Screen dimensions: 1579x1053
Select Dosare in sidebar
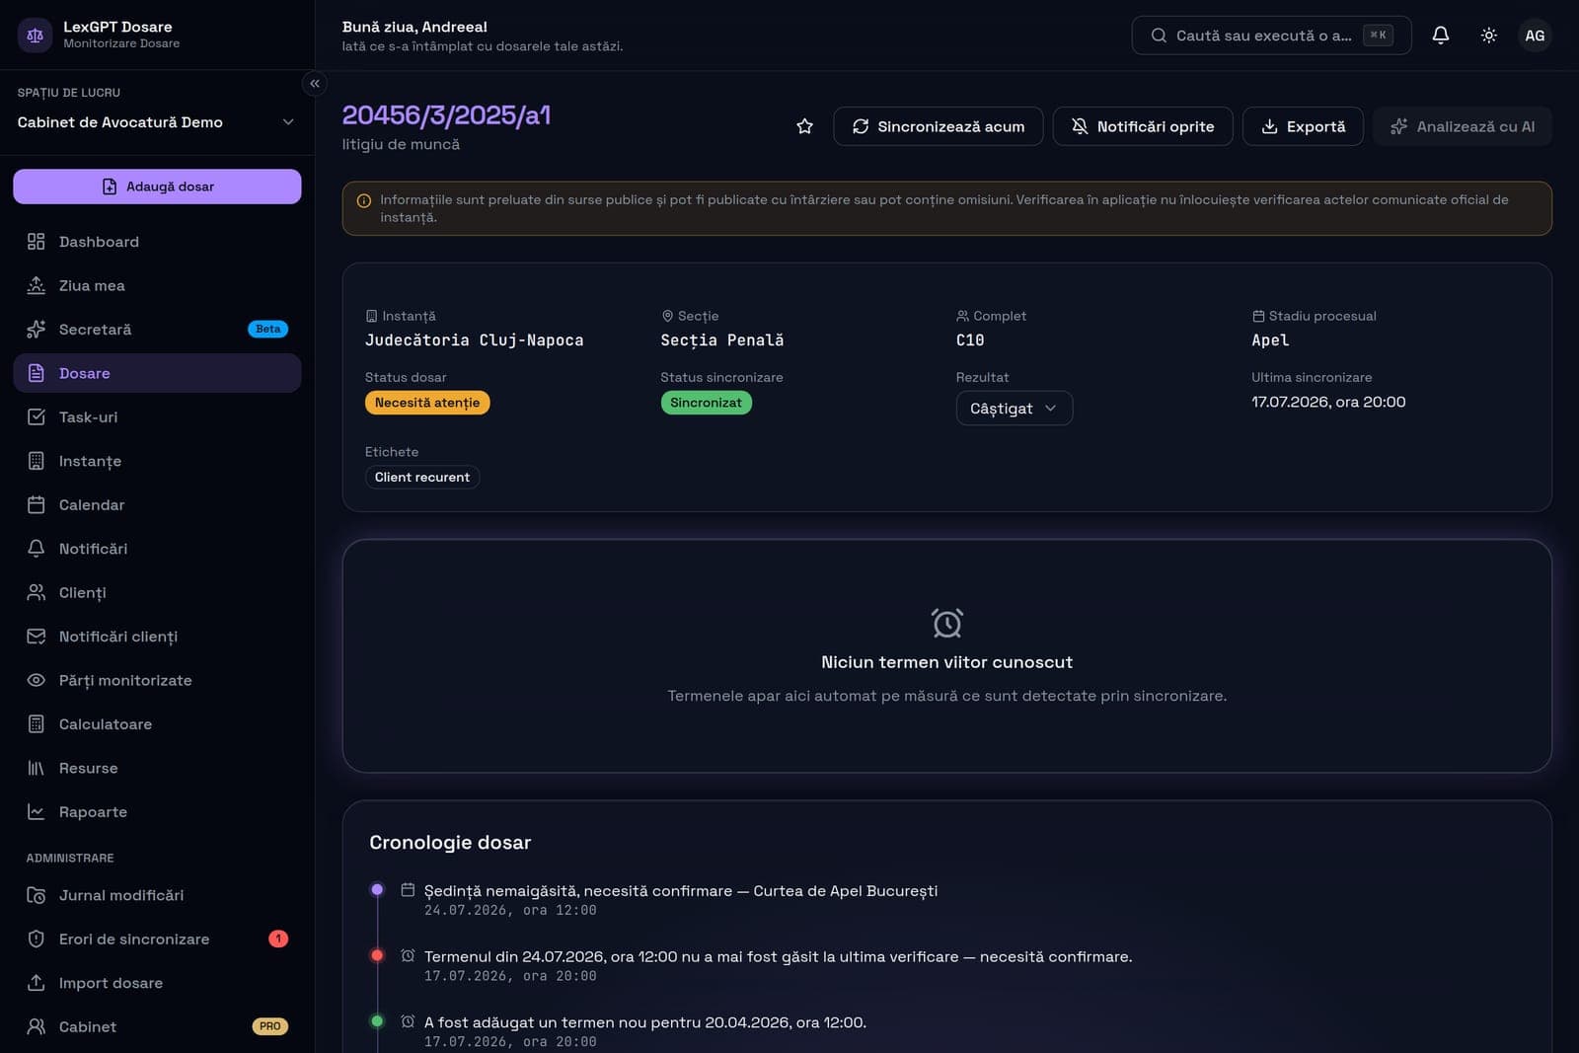(x=157, y=373)
